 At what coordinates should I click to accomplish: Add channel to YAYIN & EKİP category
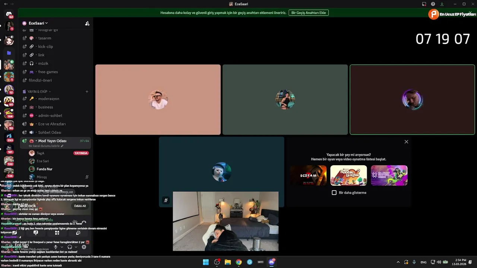[87, 92]
